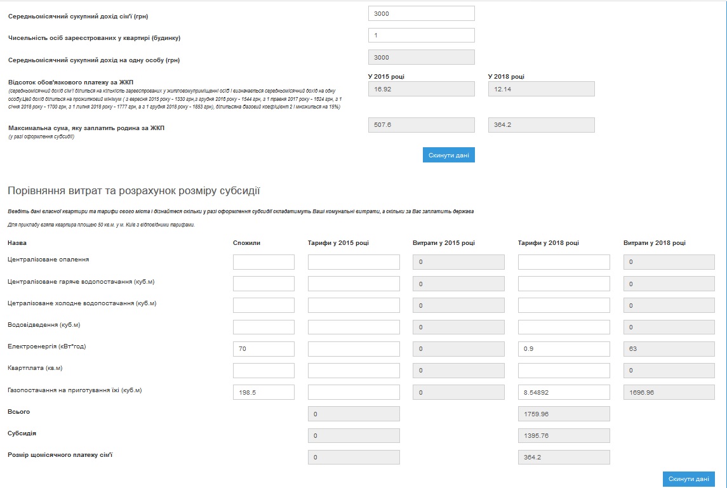The width and height of the screenshot is (727, 488).
Task: Select central heating 2015 tariff input
Action: 354,262
